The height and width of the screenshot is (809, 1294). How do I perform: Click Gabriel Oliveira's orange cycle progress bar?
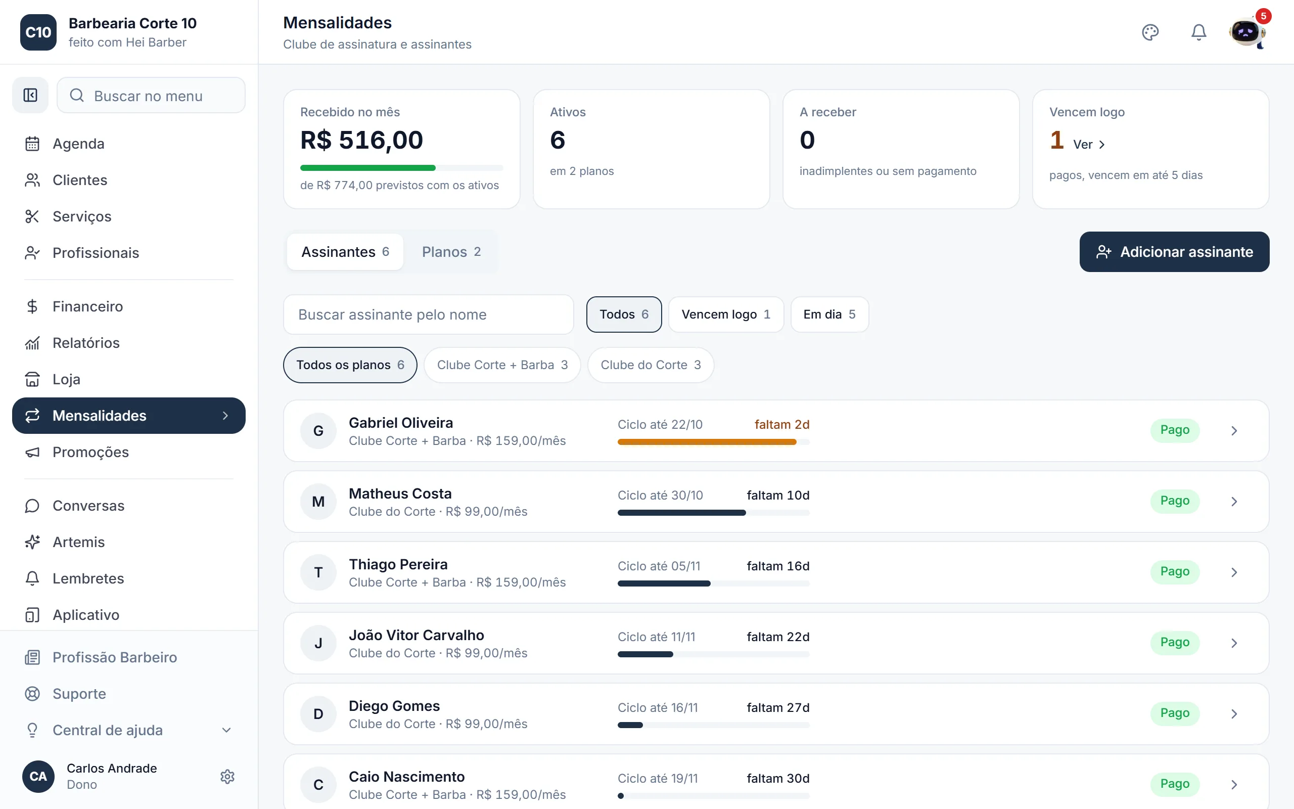pyautogui.click(x=713, y=442)
